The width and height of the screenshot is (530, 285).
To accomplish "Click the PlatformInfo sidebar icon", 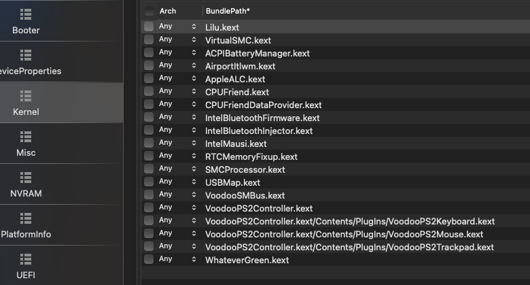I will [x=26, y=218].
